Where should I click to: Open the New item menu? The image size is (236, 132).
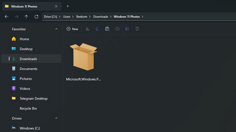pos(72,29)
